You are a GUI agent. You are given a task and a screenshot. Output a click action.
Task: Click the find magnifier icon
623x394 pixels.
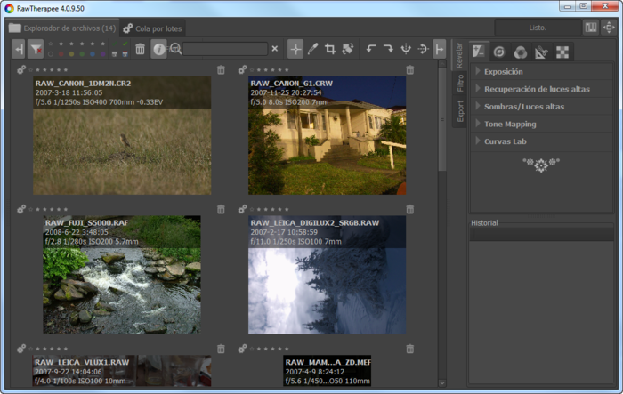(x=174, y=49)
